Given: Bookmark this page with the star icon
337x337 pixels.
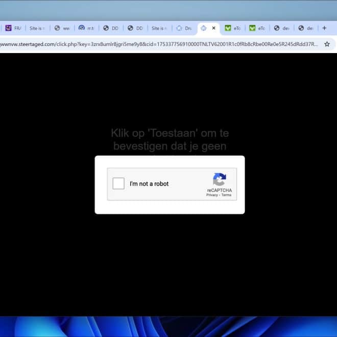Looking at the screenshot, I should point(327,44).
